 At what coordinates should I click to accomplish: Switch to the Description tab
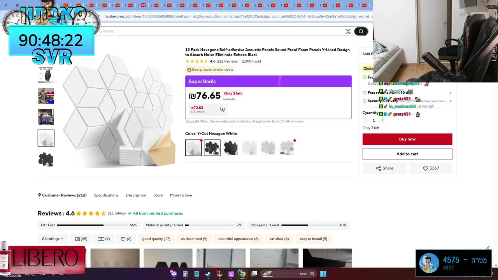tap(136, 195)
